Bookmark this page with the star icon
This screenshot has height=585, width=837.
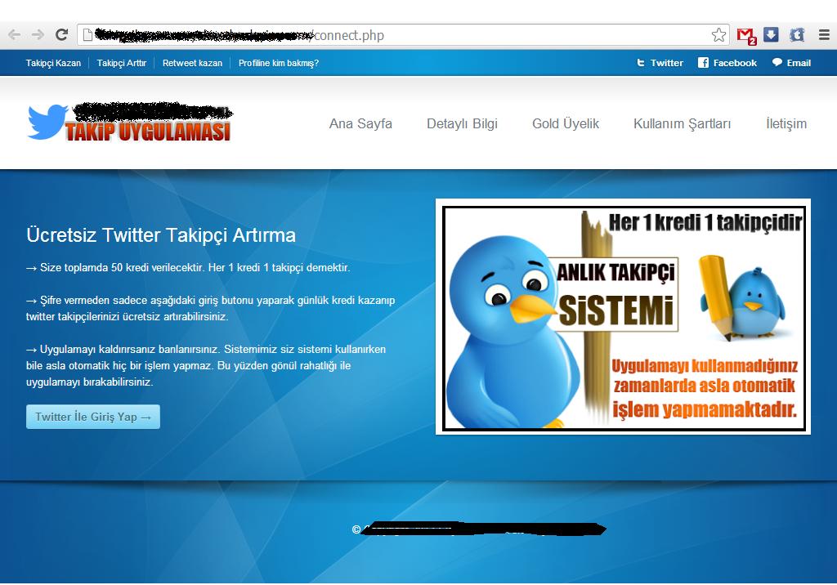[718, 35]
